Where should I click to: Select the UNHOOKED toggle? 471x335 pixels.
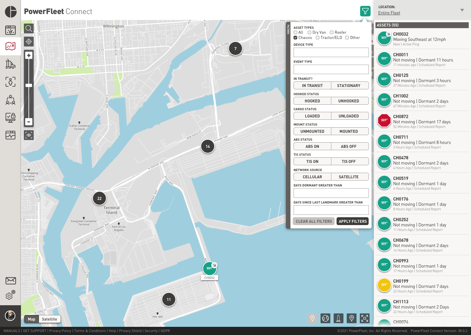point(350,101)
